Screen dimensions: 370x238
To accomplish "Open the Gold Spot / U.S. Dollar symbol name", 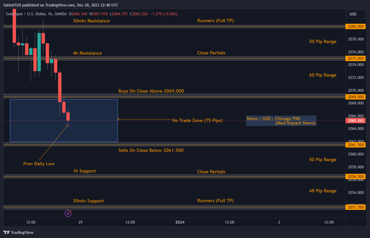I will [27, 14].
